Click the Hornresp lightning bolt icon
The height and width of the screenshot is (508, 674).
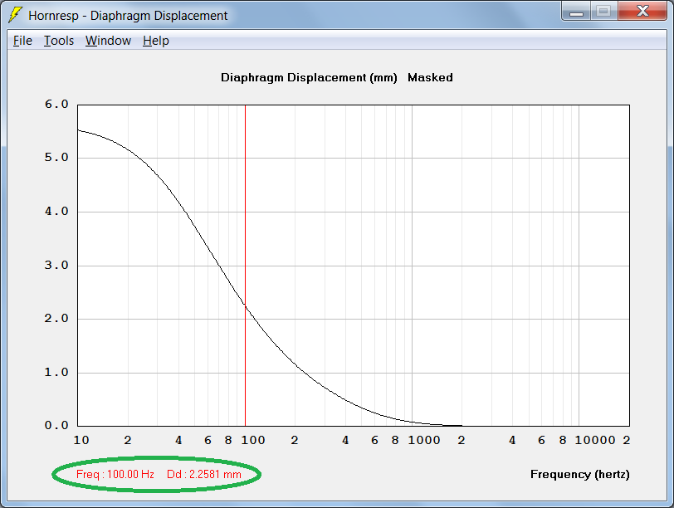pos(15,15)
